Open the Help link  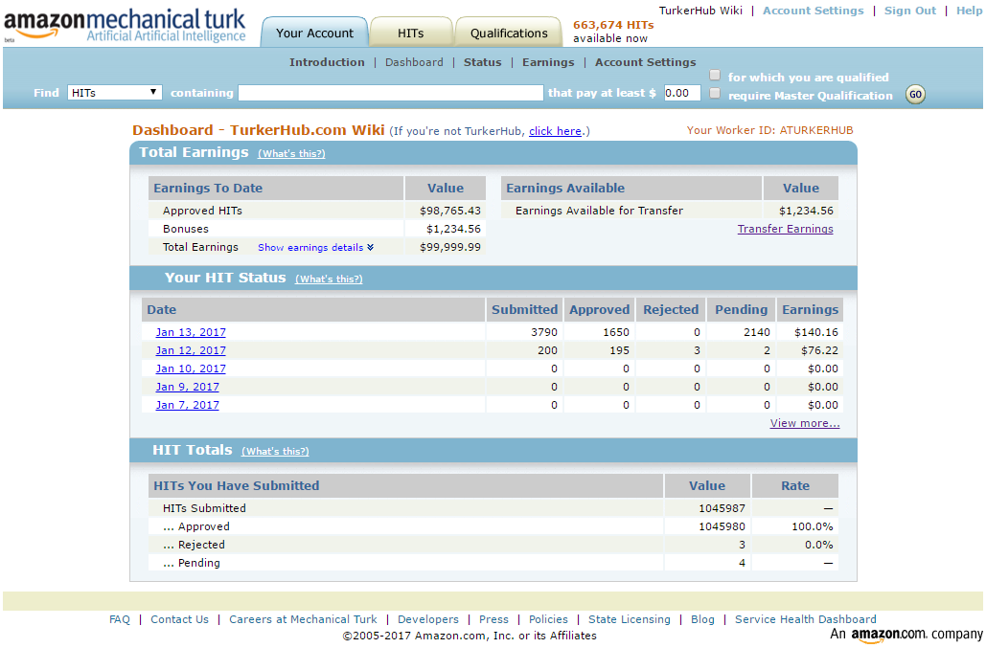pyautogui.click(x=969, y=11)
